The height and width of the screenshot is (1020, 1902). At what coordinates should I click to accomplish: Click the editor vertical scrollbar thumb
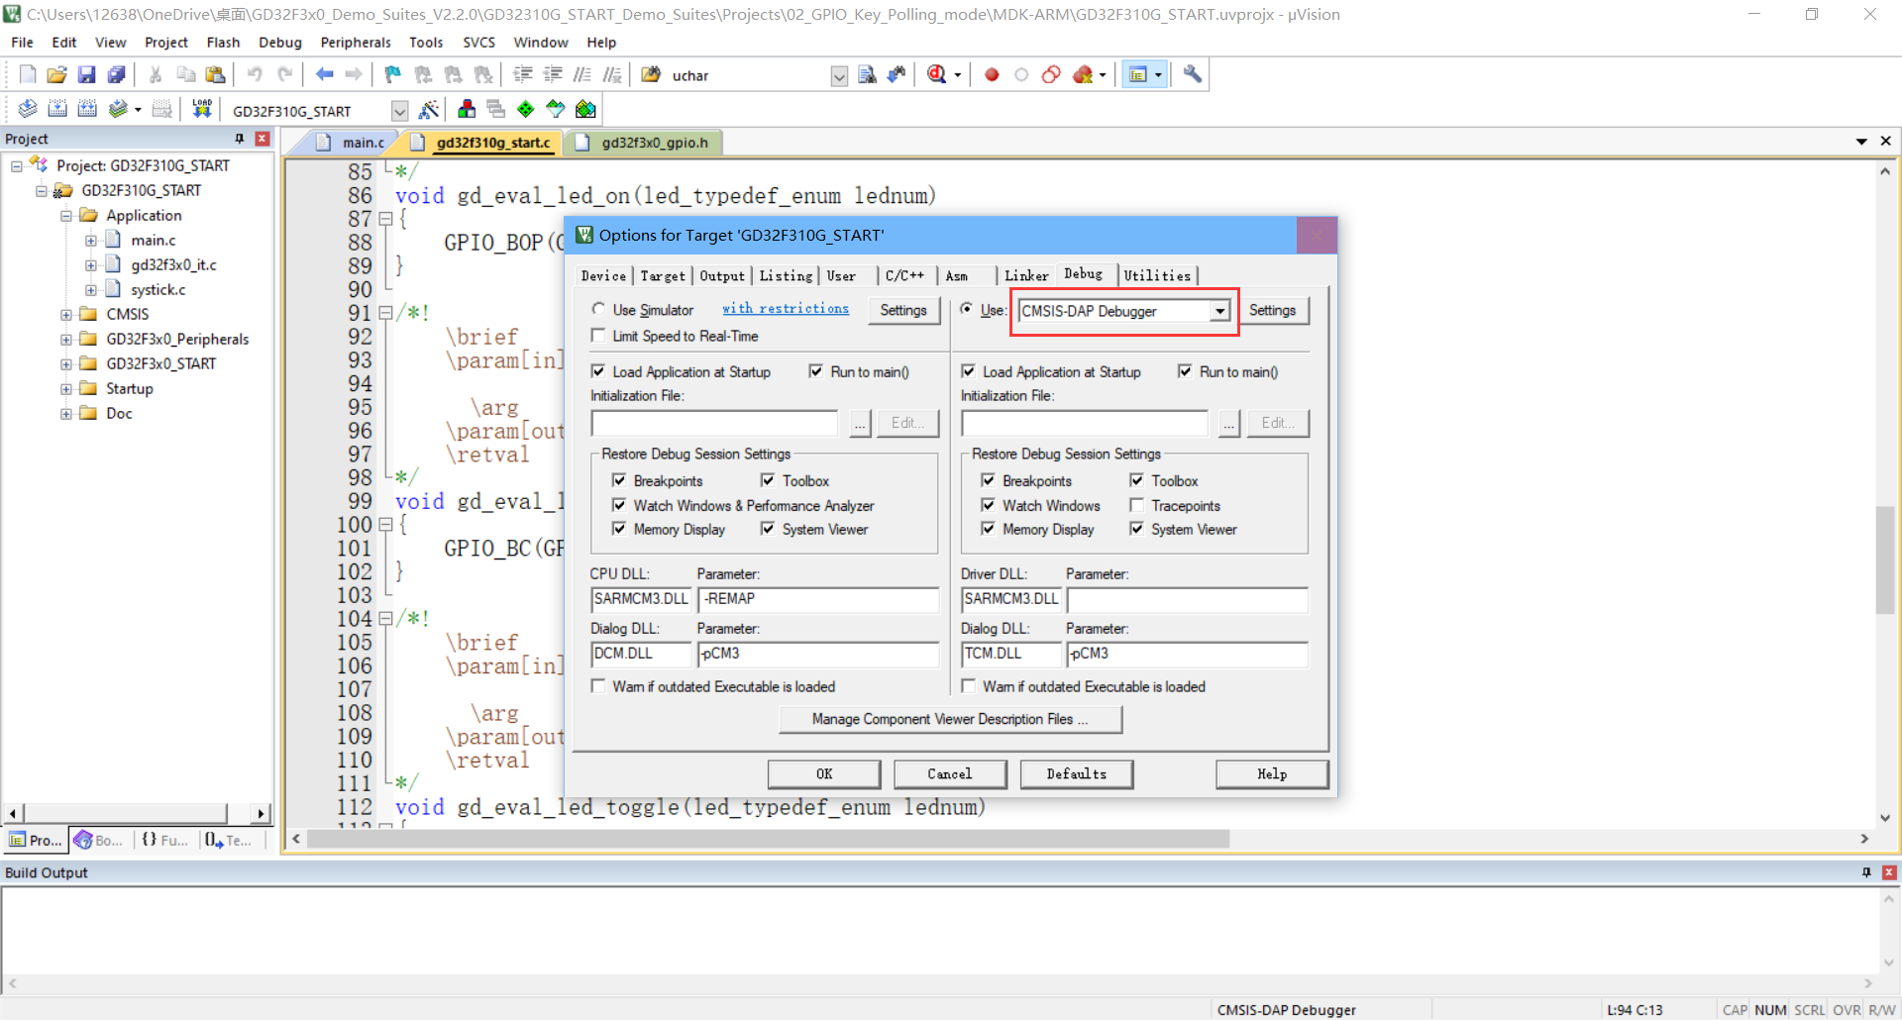click(1885, 560)
